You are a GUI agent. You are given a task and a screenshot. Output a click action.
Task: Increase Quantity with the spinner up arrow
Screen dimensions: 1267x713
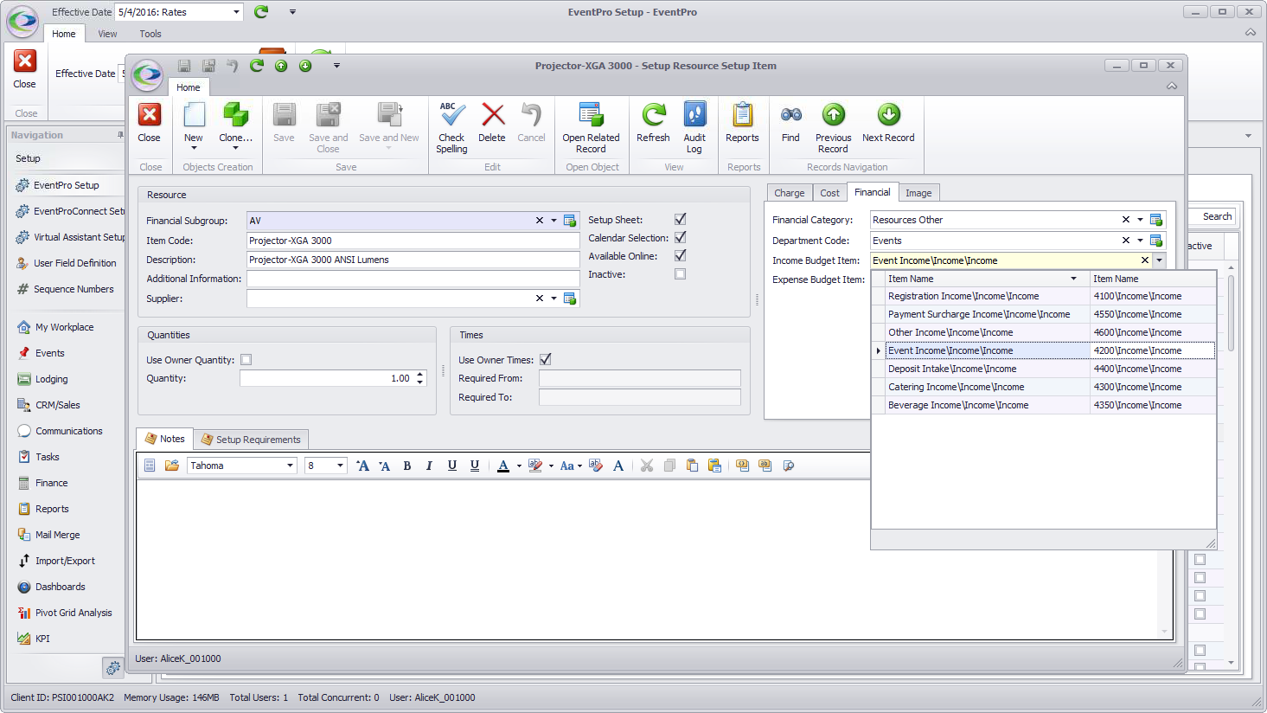420,375
